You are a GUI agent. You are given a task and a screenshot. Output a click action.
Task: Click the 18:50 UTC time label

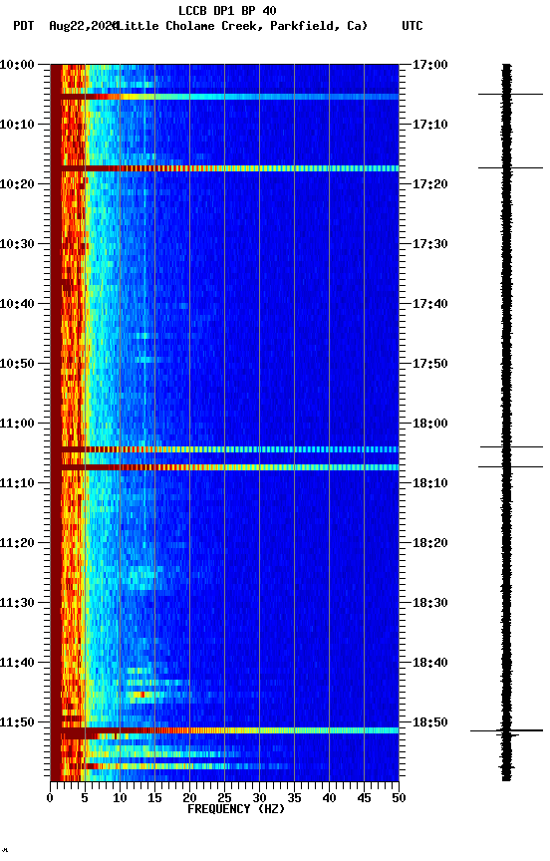430,723
